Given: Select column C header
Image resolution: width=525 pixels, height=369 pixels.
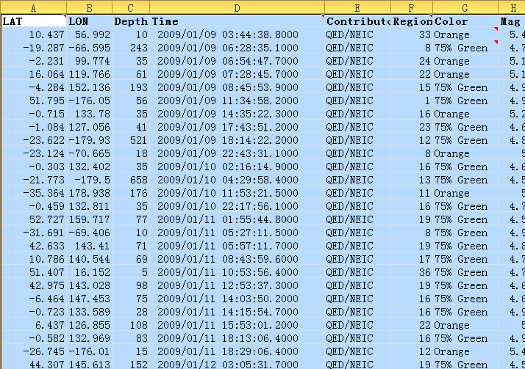Looking at the screenshot, I should [x=131, y=7].
